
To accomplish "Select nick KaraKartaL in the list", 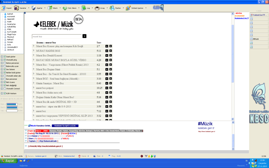I will [x=11, y=24].
